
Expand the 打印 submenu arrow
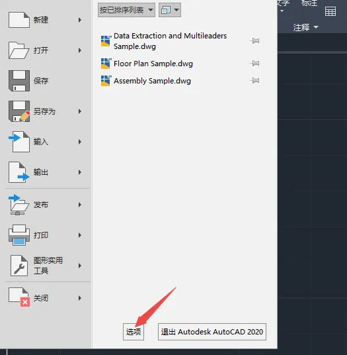[80, 235]
